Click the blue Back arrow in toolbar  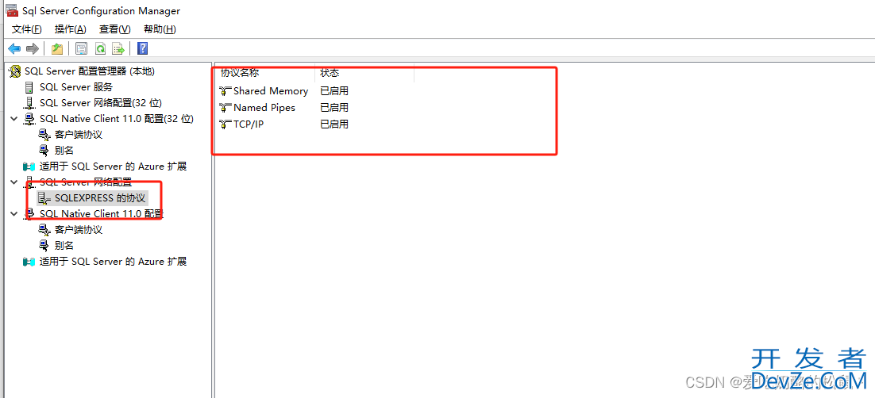pos(14,49)
